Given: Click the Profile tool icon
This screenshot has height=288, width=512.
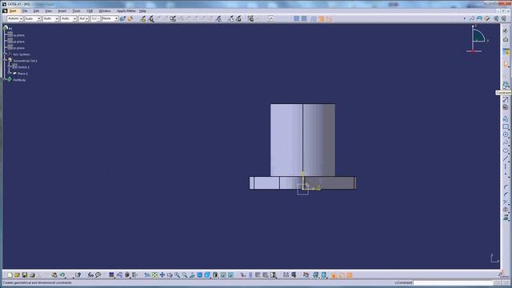Looking at the screenshot, I should tap(506, 118).
